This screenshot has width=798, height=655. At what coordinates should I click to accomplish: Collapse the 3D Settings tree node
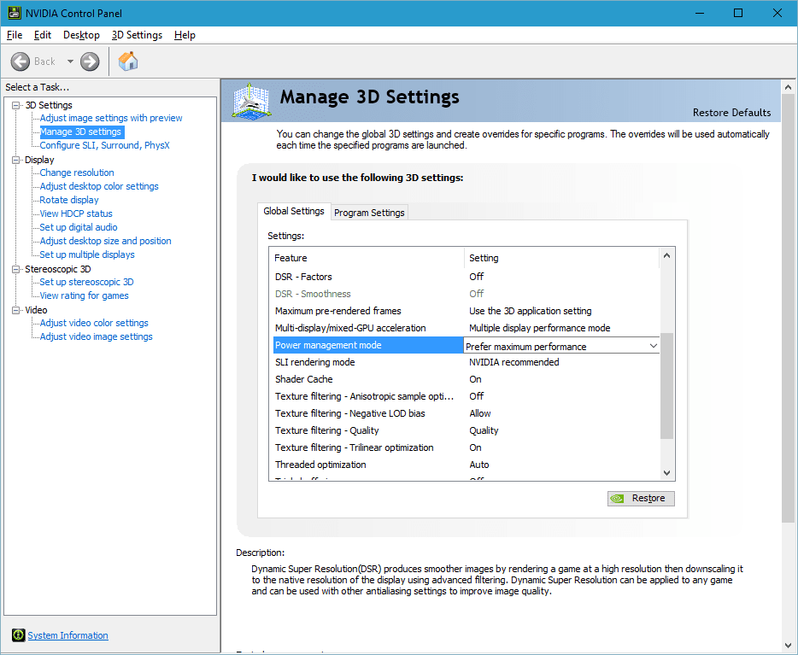pyautogui.click(x=16, y=105)
